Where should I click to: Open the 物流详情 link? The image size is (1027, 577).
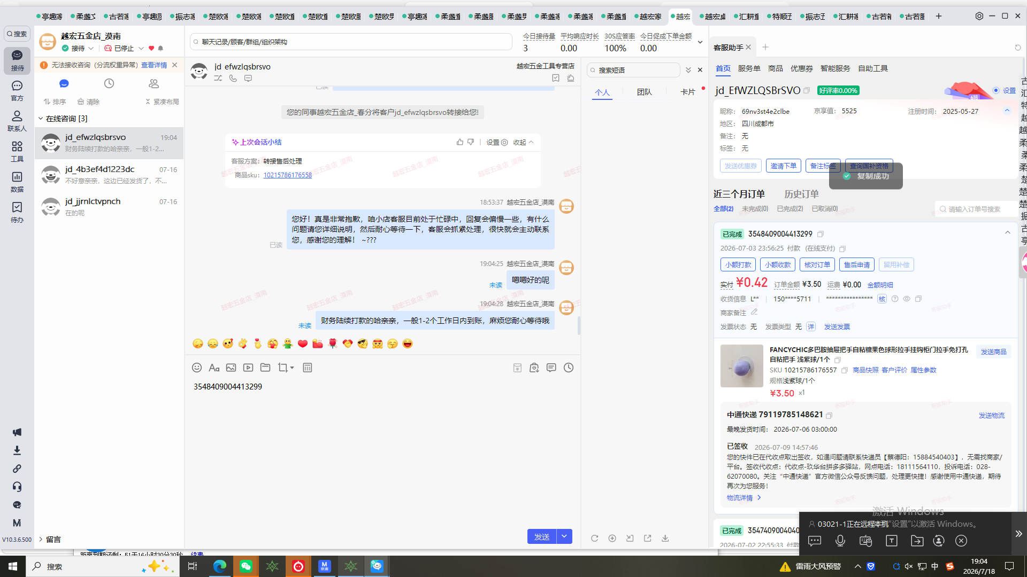click(744, 497)
